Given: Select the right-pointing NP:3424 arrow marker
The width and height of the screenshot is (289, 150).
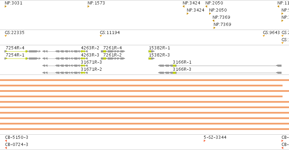Looking at the screenshot, I should tap(187, 14).
